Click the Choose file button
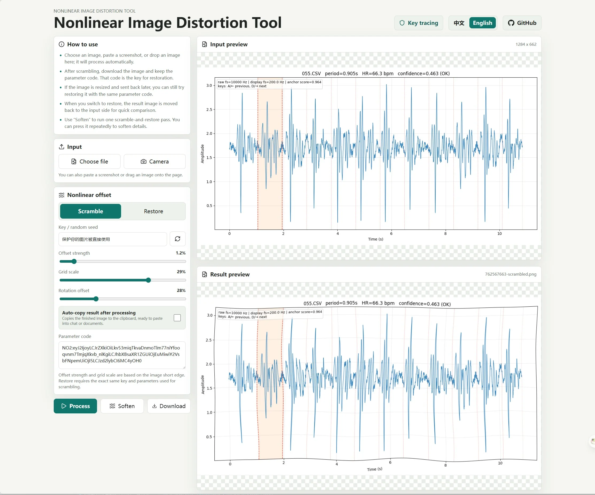 click(90, 161)
